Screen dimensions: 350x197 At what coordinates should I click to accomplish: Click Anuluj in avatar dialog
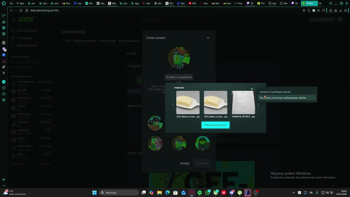pos(185,163)
